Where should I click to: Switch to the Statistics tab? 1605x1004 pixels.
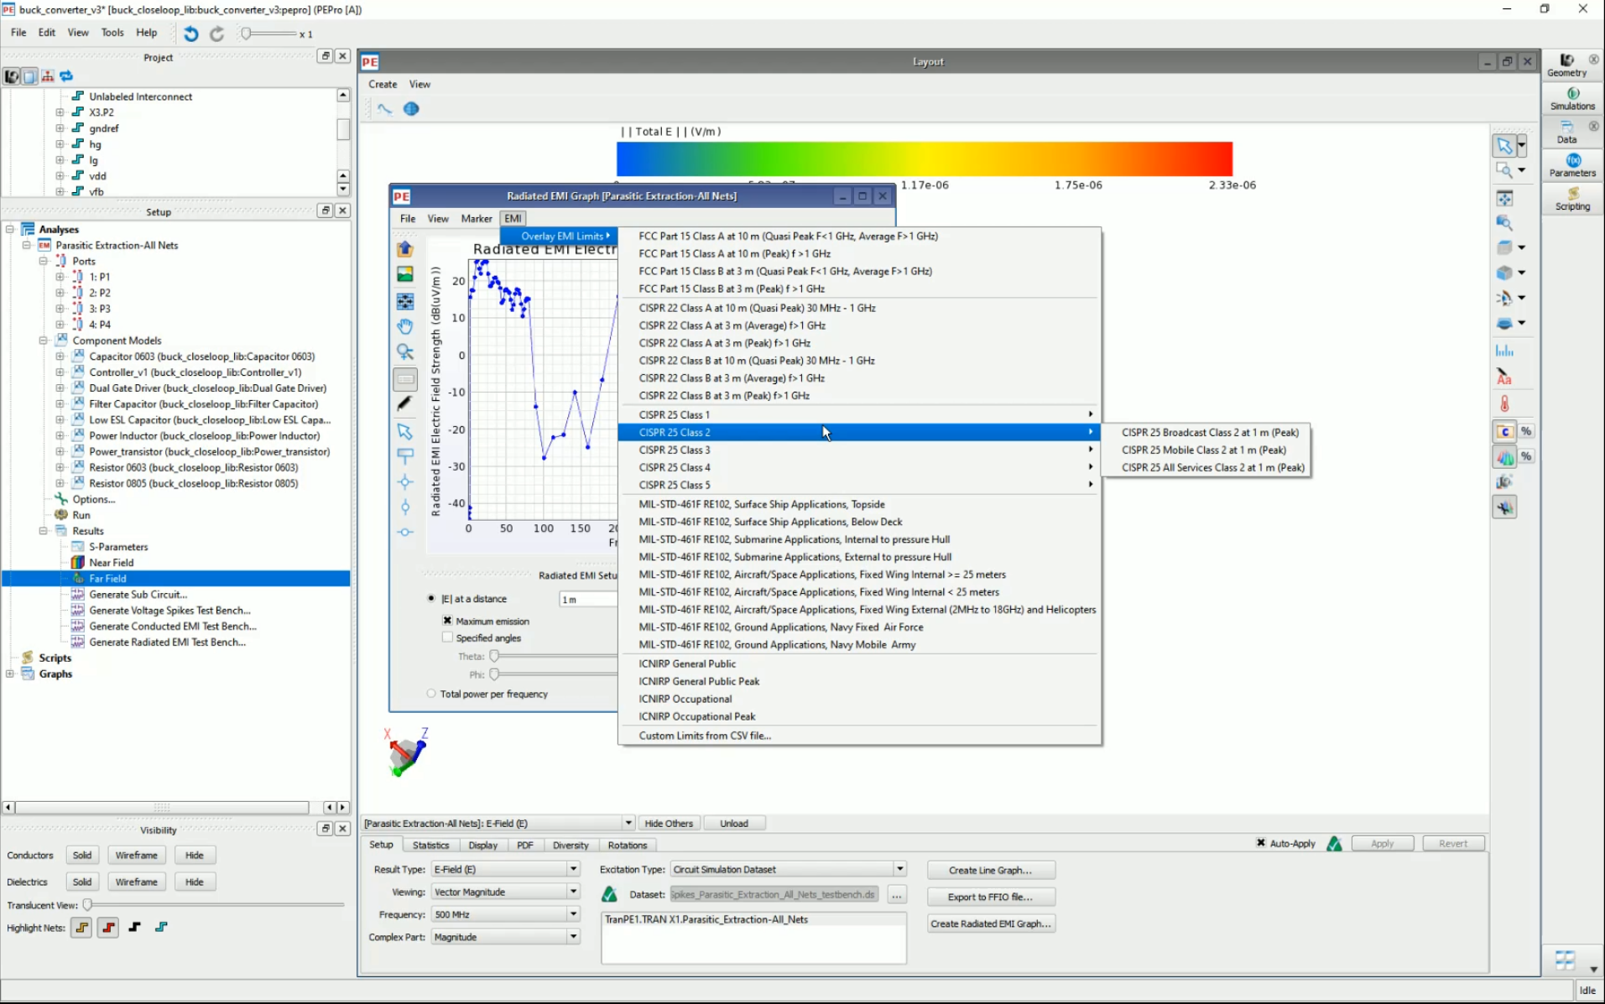(430, 845)
